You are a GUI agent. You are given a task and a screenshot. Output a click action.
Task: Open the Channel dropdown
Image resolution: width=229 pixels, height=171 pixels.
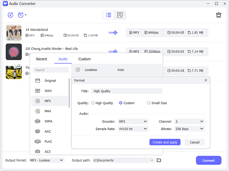190,121
